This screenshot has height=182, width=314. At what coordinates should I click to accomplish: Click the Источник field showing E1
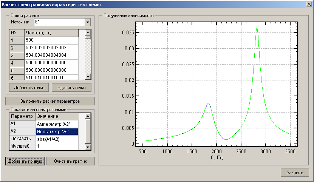(59, 23)
